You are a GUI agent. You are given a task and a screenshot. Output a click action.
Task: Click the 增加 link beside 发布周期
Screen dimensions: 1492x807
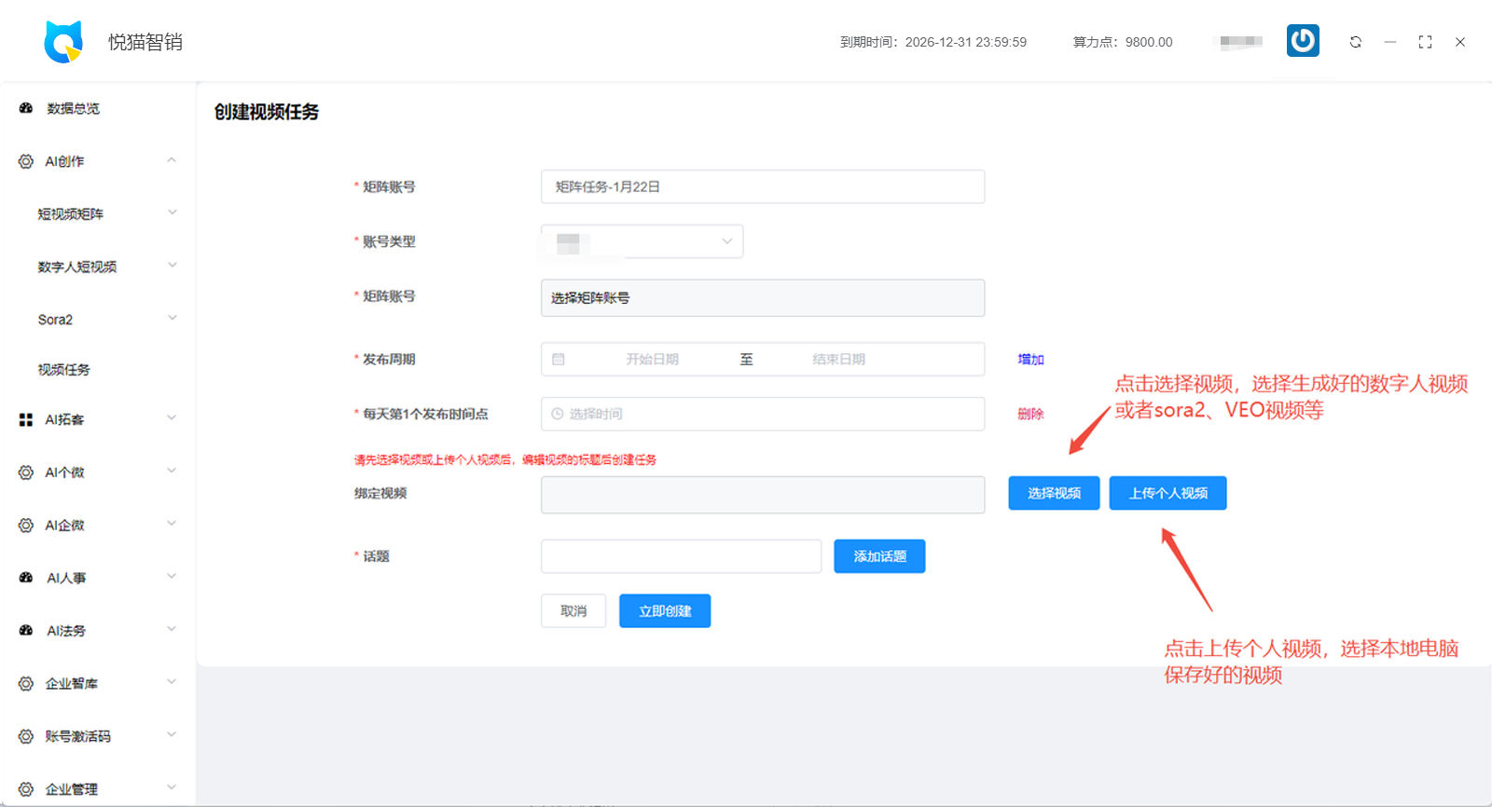coord(1030,360)
